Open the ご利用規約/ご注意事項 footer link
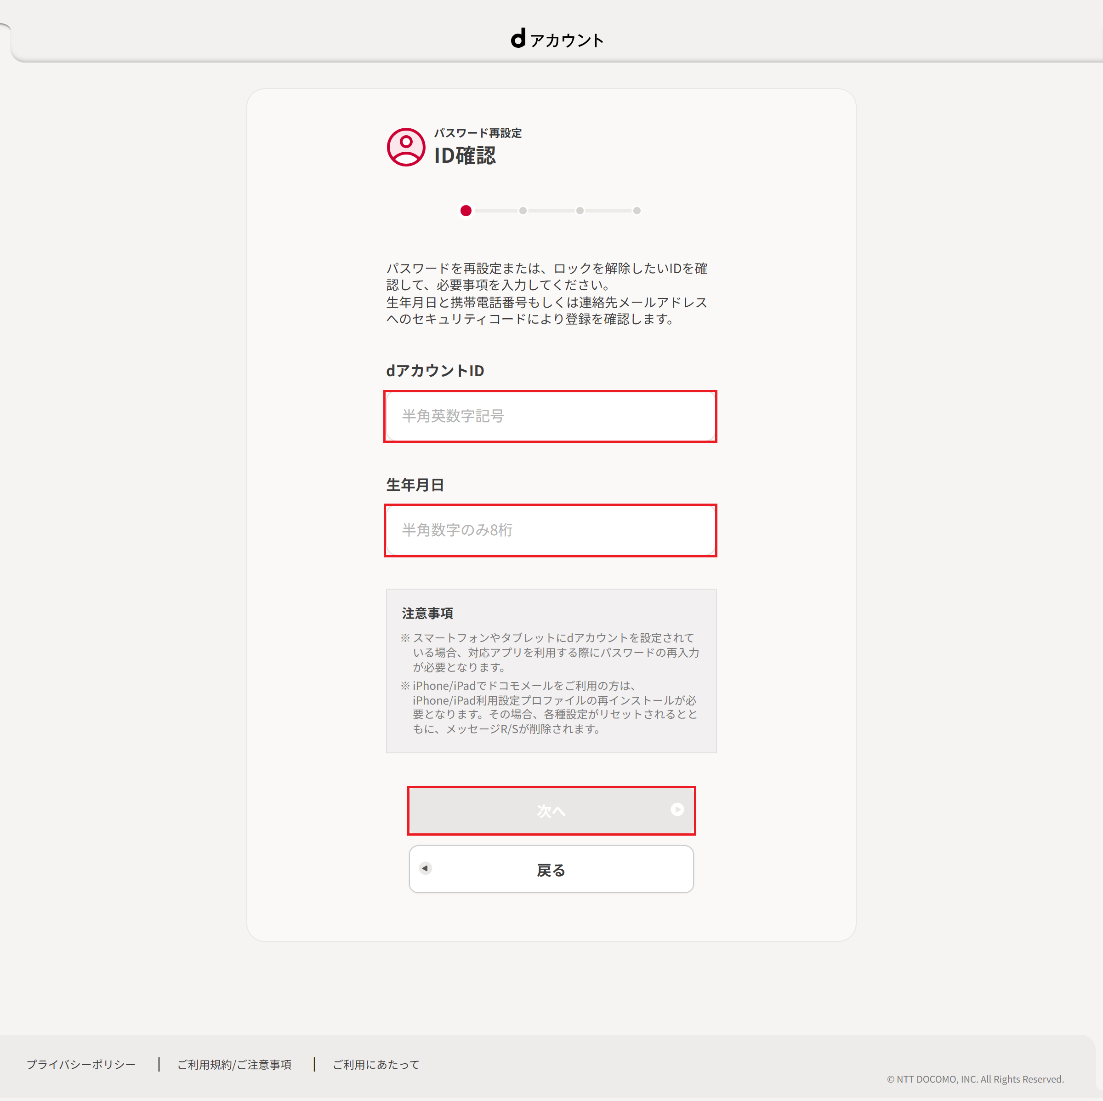Viewport: 1103px width, 1101px height. point(235,1064)
